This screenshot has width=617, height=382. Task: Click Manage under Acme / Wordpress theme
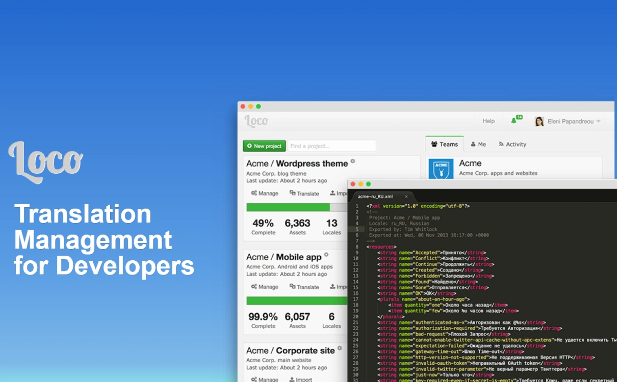[265, 194]
